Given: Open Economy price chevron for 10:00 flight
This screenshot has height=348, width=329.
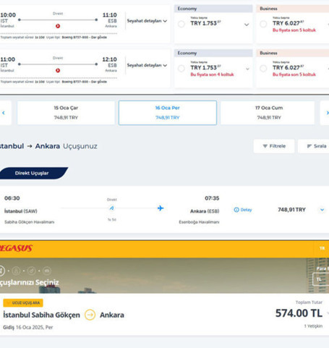Looking at the screenshot, I should [x=247, y=25].
